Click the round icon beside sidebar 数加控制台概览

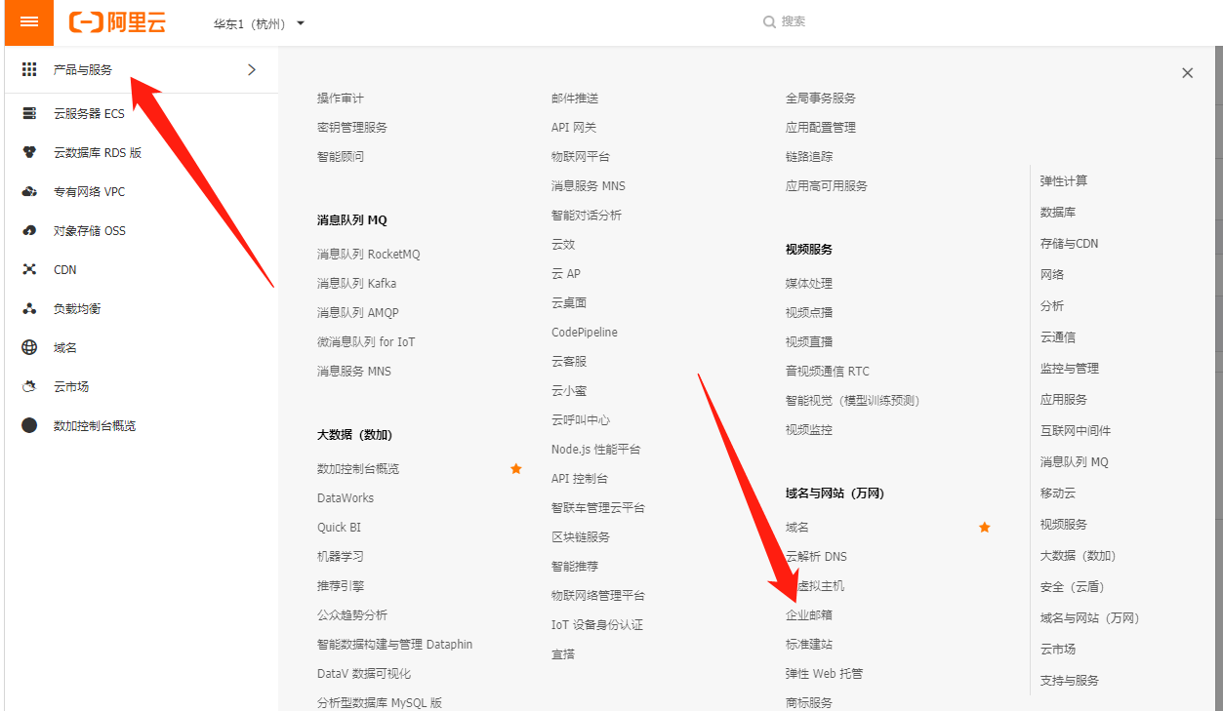29,426
